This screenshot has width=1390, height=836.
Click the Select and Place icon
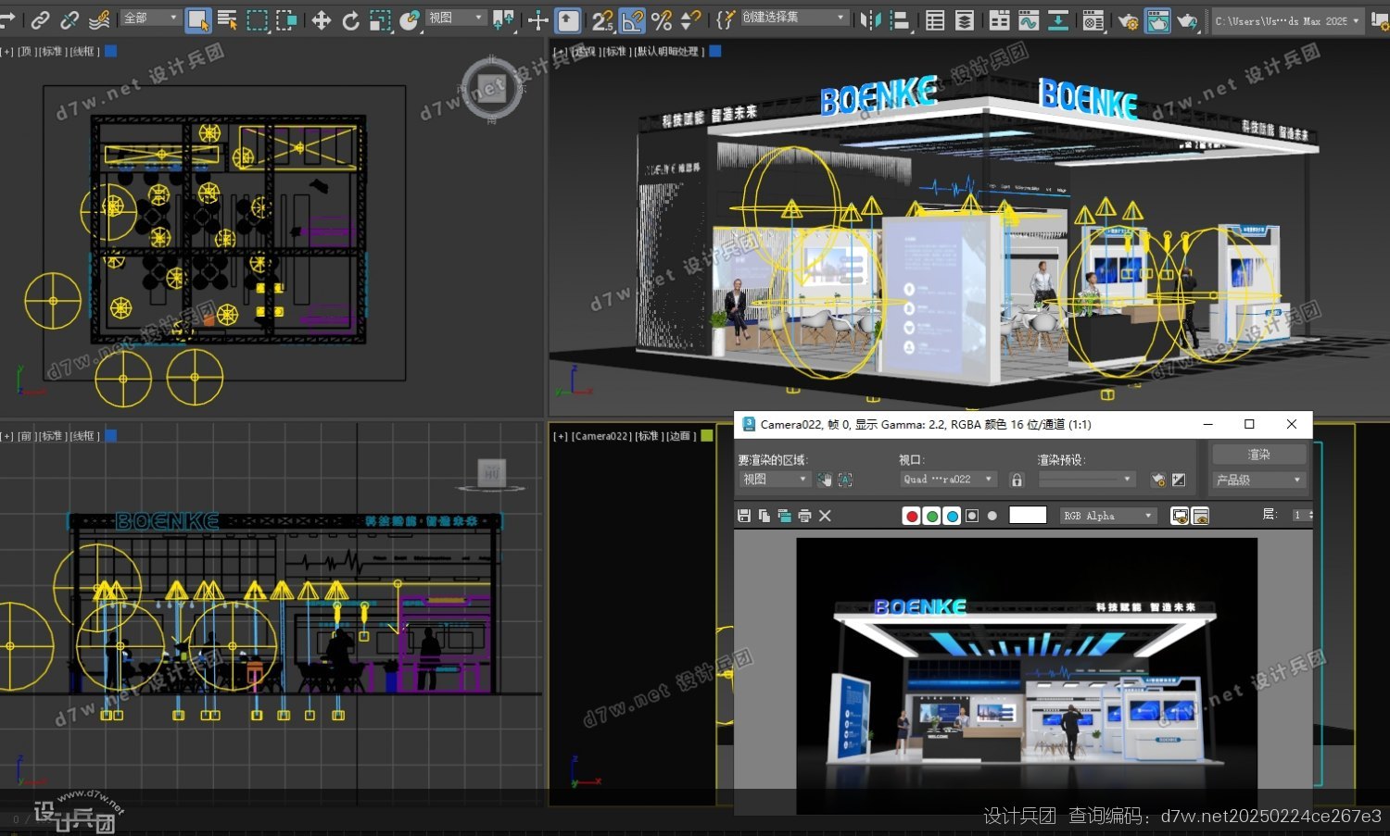click(410, 19)
